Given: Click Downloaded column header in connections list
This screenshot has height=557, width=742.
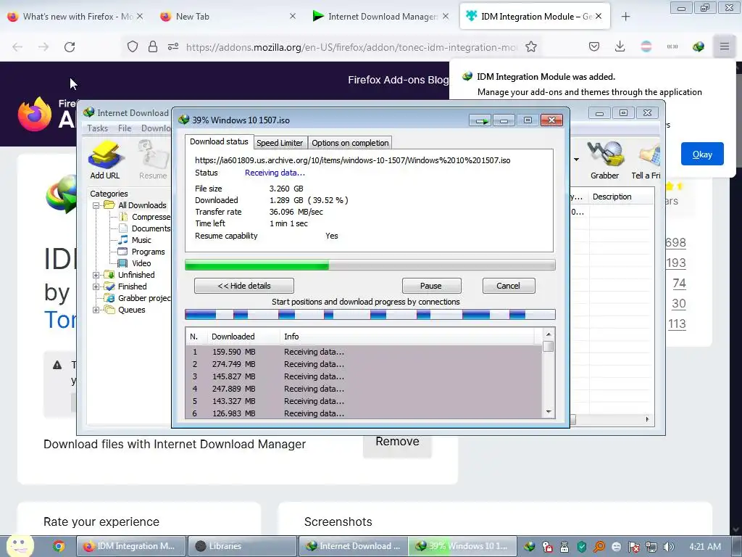Looking at the screenshot, I should click(243, 337).
